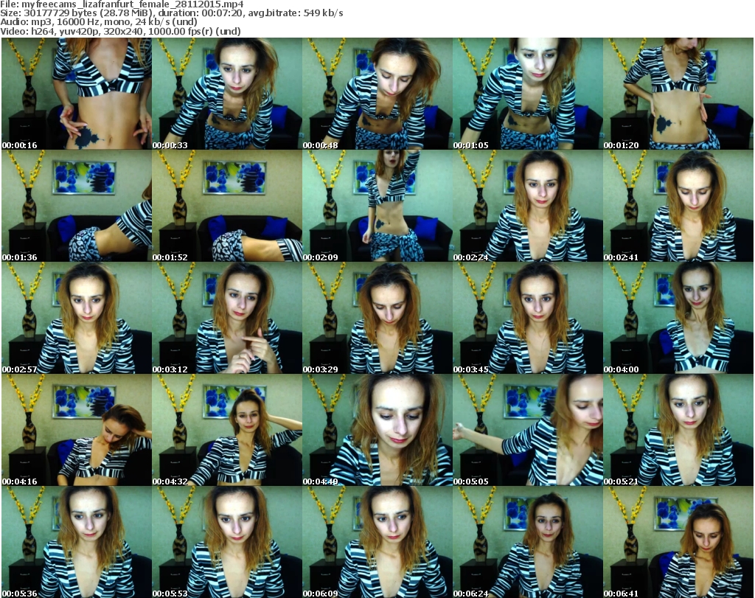Open the frame stamped 00:06:41

678,542
